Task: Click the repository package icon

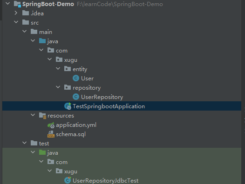Action: [68, 87]
